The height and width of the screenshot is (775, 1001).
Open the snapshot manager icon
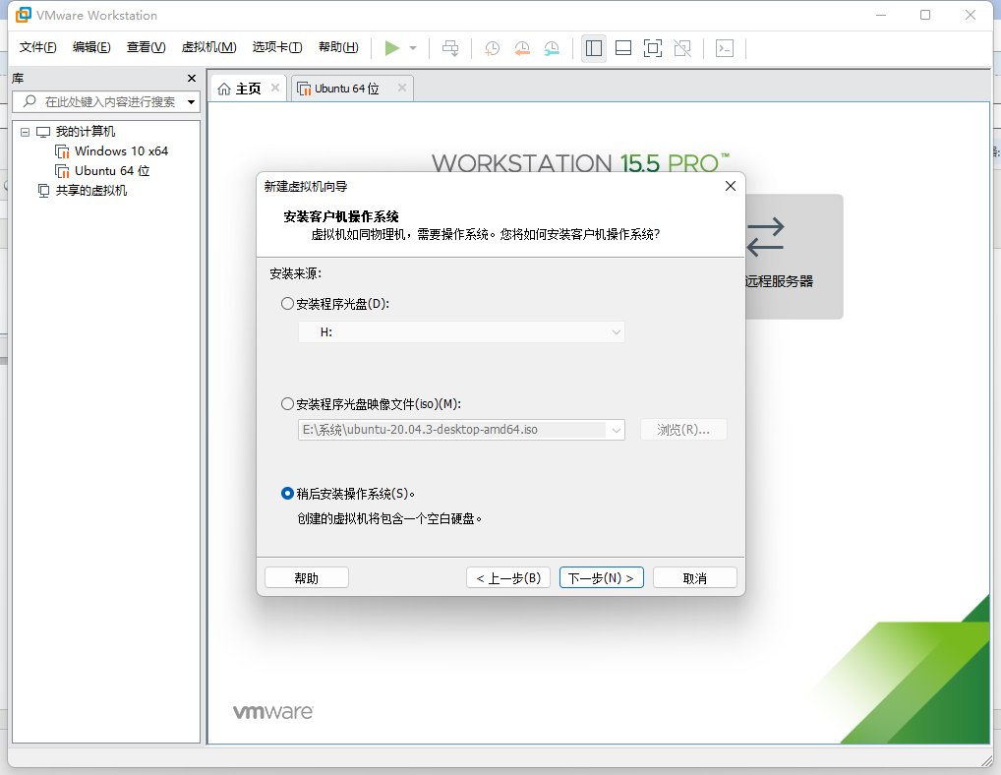pos(552,48)
